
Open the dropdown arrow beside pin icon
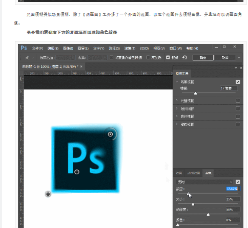coord(33,58)
